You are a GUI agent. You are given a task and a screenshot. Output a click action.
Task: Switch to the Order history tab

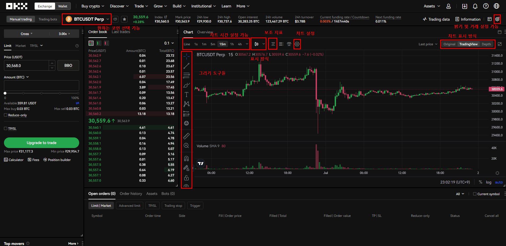[131, 194]
